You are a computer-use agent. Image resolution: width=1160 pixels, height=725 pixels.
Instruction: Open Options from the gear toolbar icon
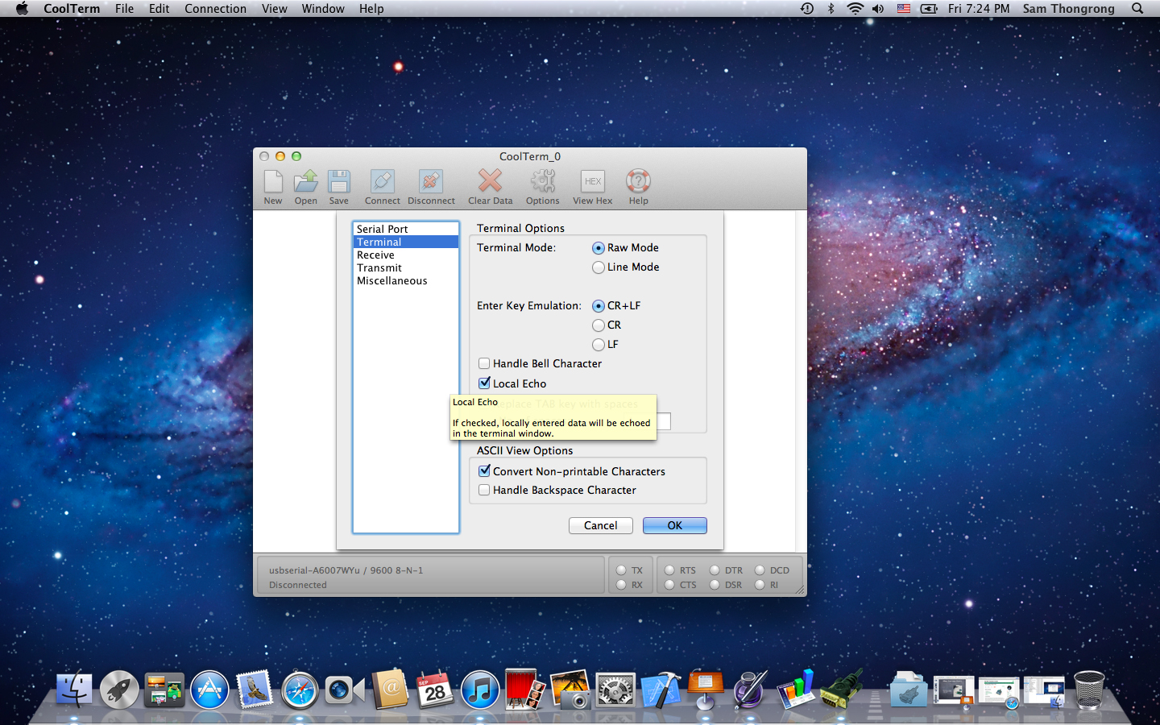[543, 180]
